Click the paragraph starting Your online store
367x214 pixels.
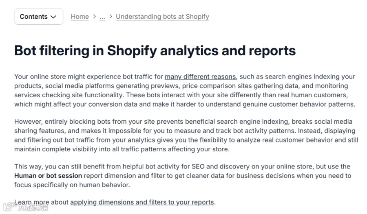[185, 90]
